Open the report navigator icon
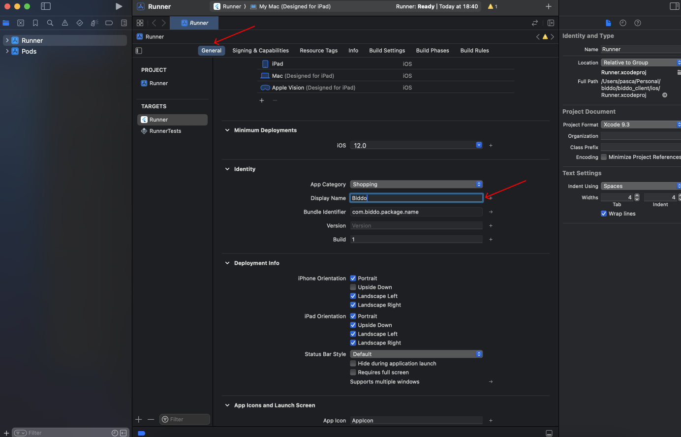The image size is (681, 437). coord(124,23)
